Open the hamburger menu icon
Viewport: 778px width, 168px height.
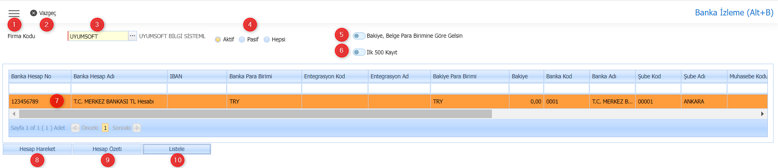click(14, 13)
